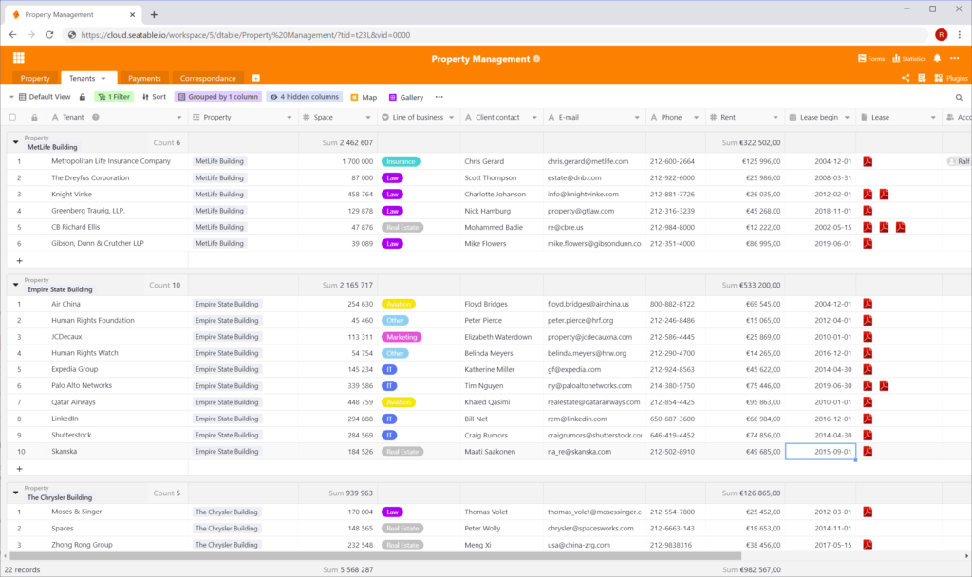Toggle the 1 Filter button
Image resolution: width=972 pixels, height=577 pixels.
(x=114, y=97)
